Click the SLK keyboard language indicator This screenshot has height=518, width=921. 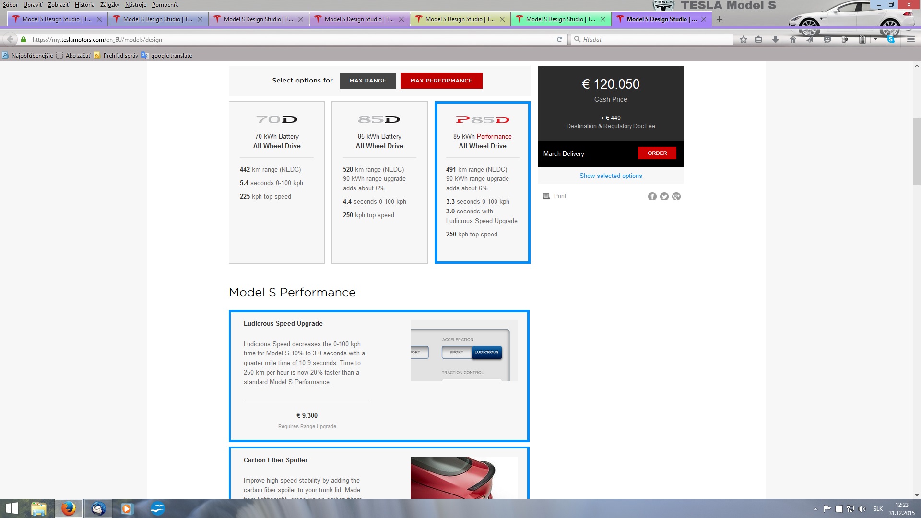pyautogui.click(x=878, y=509)
